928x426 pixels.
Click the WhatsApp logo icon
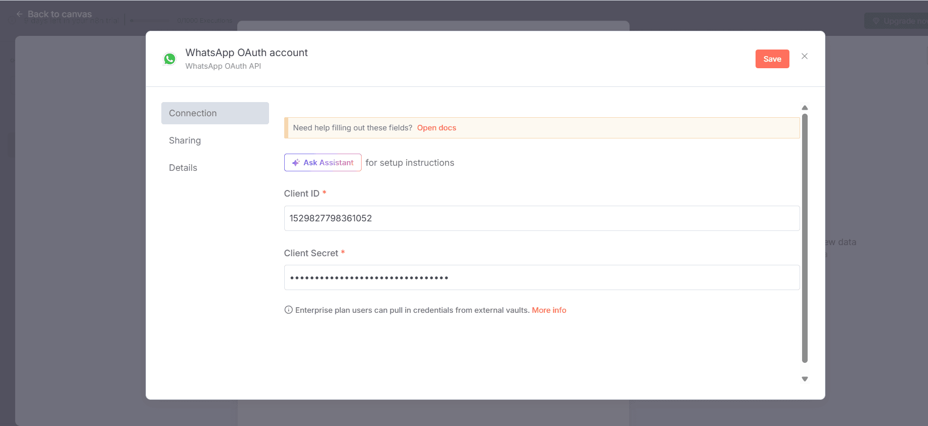(x=170, y=59)
